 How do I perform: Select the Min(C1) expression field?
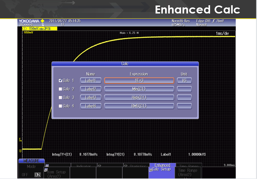point(139,89)
